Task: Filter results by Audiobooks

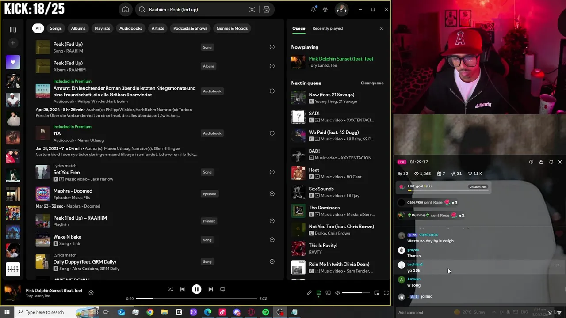Action: click(x=131, y=28)
